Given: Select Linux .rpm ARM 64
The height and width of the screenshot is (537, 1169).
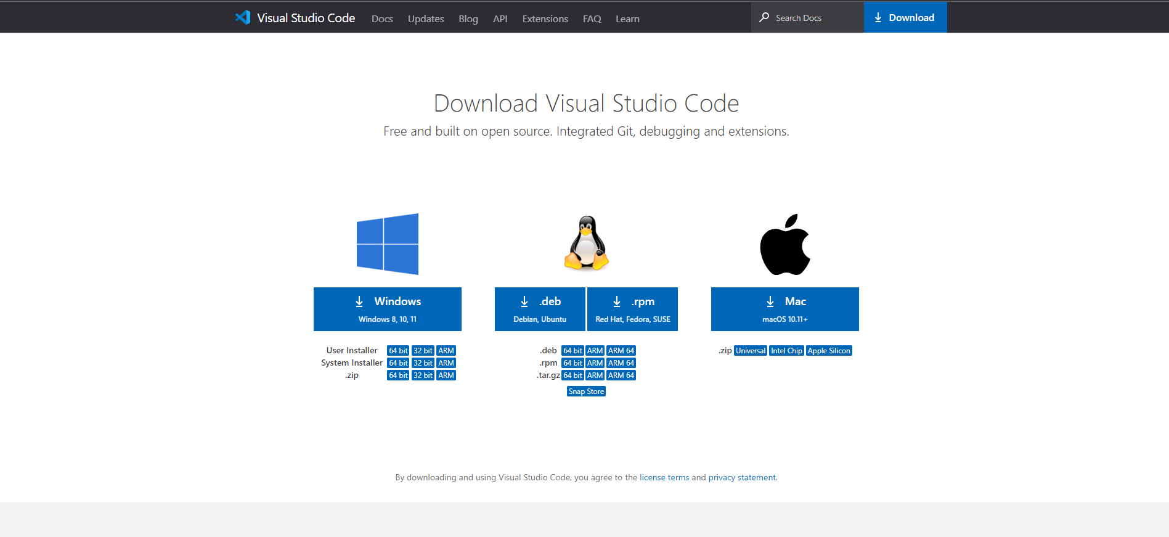Looking at the screenshot, I should (x=621, y=363).
